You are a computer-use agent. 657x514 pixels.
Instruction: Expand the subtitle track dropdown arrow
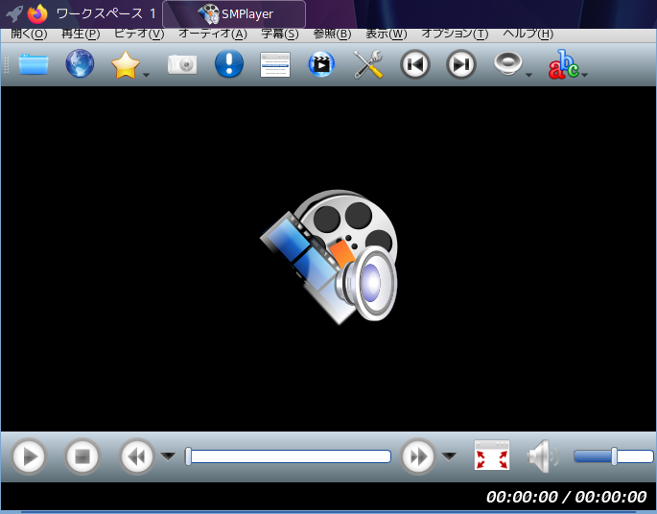pyautogui.click(x=585, y=75)
